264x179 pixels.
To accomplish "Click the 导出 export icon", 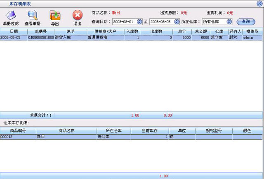I will tap(55, 16).
